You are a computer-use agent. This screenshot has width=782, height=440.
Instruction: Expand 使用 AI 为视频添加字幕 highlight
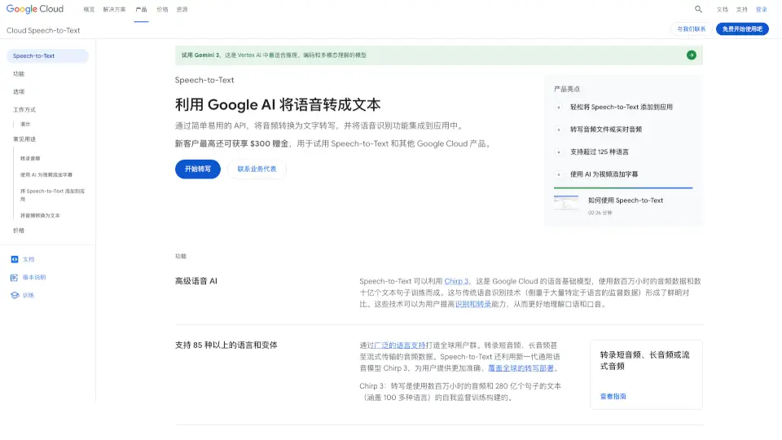point(604,174)
